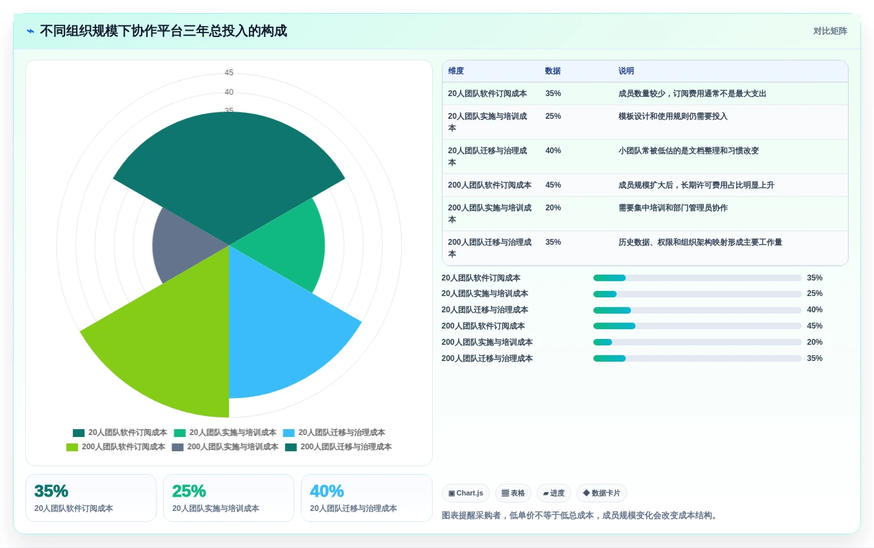
Task: Click the 20% value in the table
Action: [x=553, y=208]
